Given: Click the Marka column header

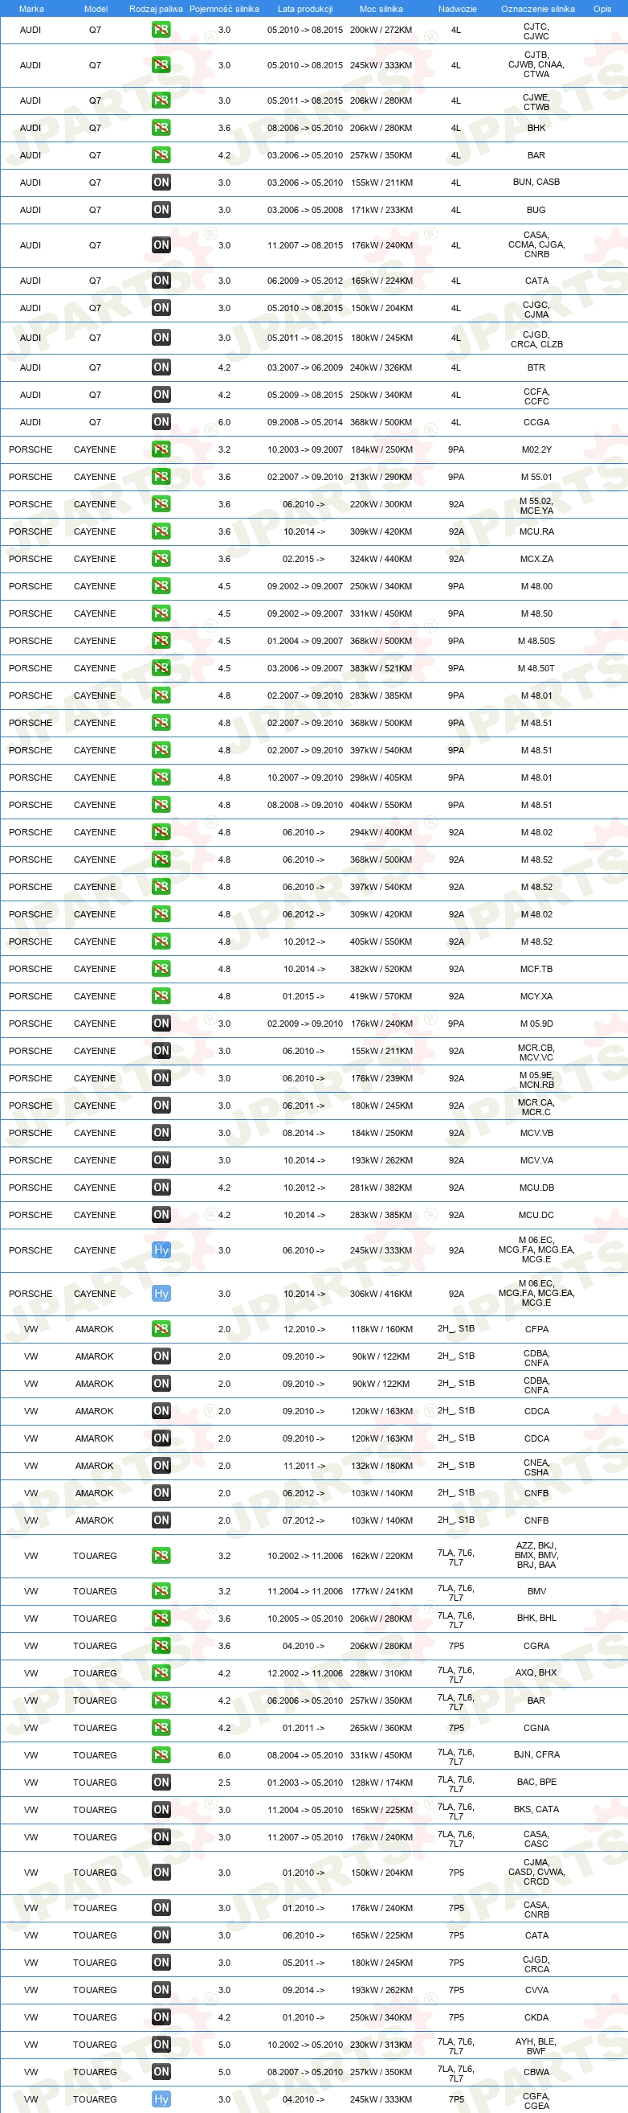Looking at the screenshot, I should (31, 9).
